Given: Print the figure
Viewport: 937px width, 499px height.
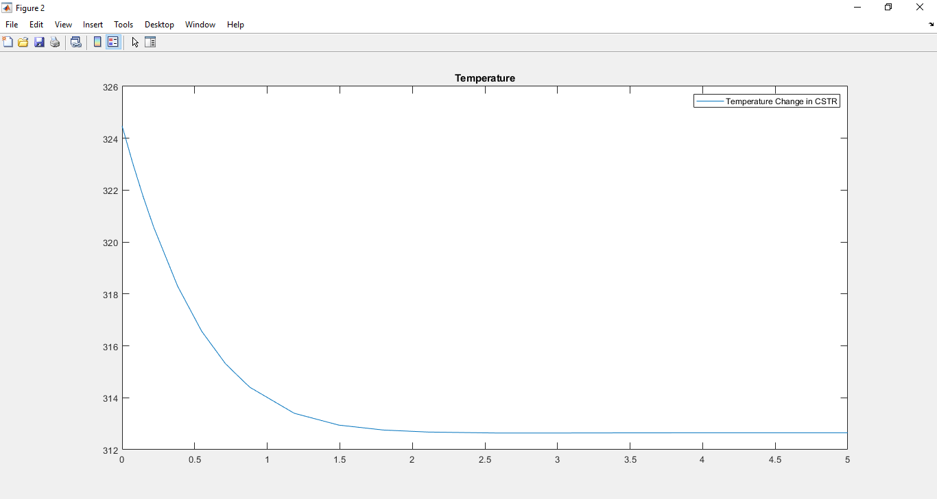Looking at the screenshot, I should 54,42.
